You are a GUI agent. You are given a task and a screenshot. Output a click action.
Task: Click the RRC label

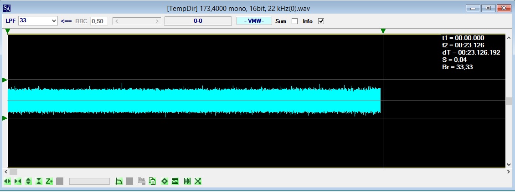[81, 21]
